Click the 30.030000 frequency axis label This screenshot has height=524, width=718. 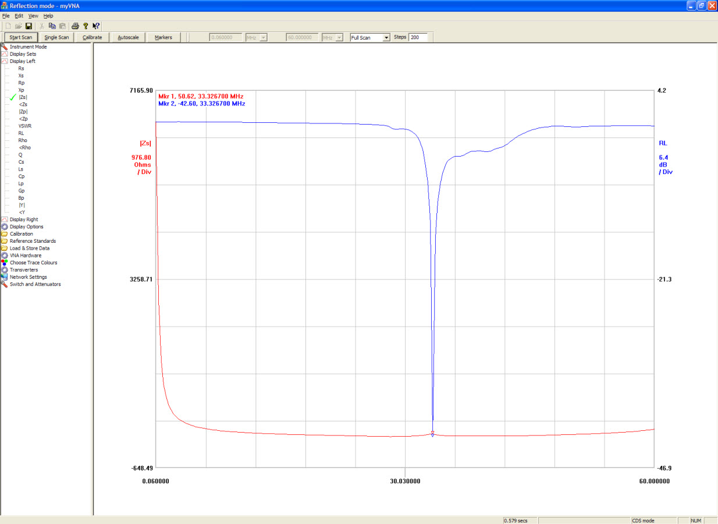click(x=405, y=481)
